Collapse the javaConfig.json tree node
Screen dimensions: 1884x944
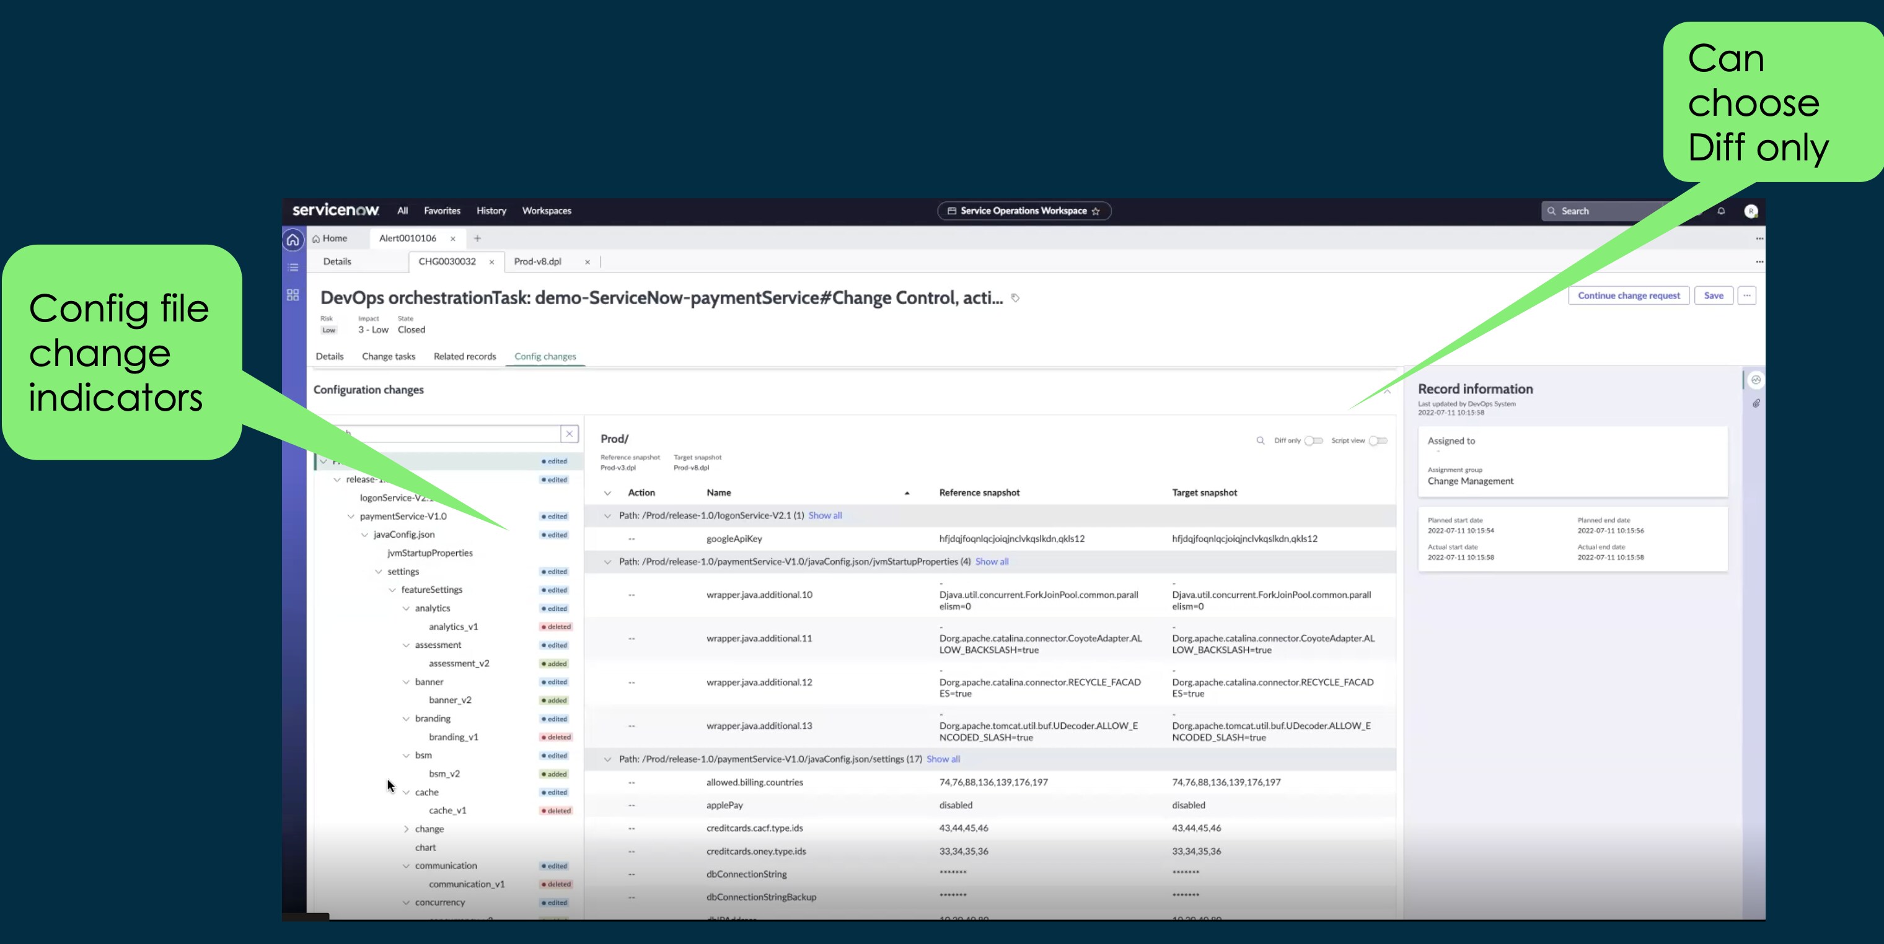(364, 535)
